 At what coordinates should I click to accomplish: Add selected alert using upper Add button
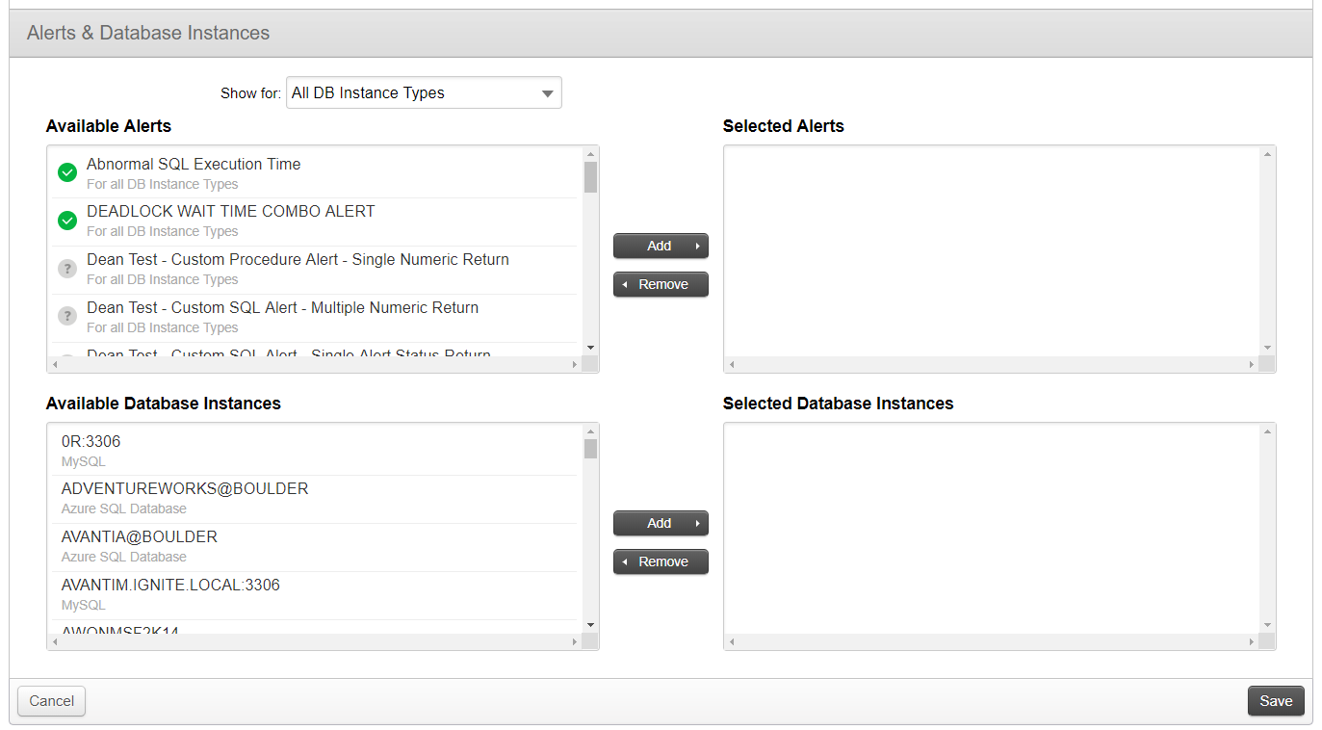coord(661,246)
